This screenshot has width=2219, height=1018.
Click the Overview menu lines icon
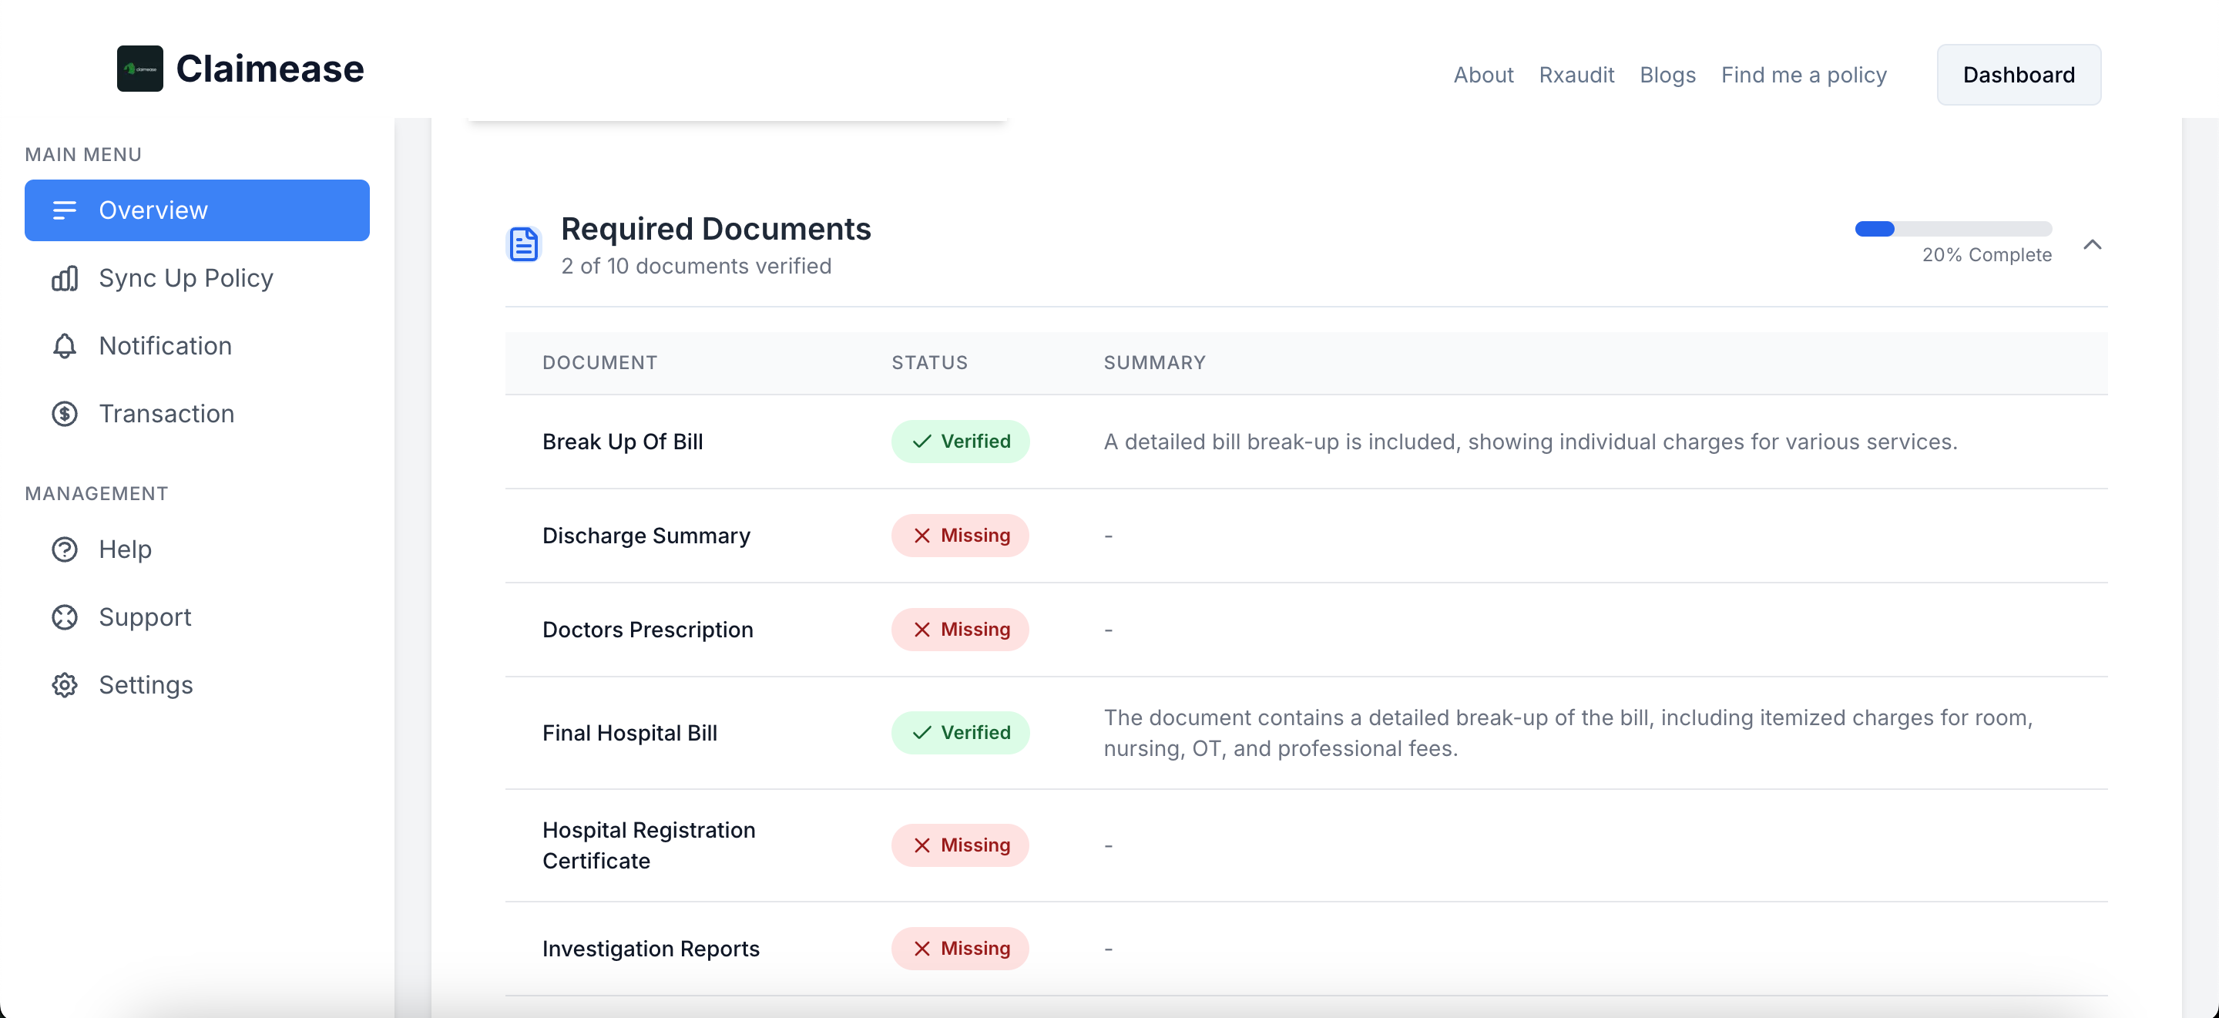pyautogui.click(x=65, y=210)
